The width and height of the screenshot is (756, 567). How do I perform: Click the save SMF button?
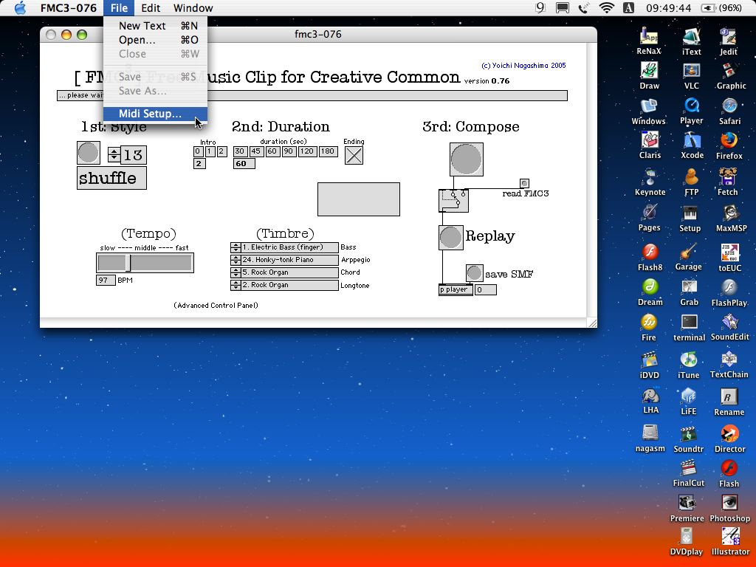474,273
